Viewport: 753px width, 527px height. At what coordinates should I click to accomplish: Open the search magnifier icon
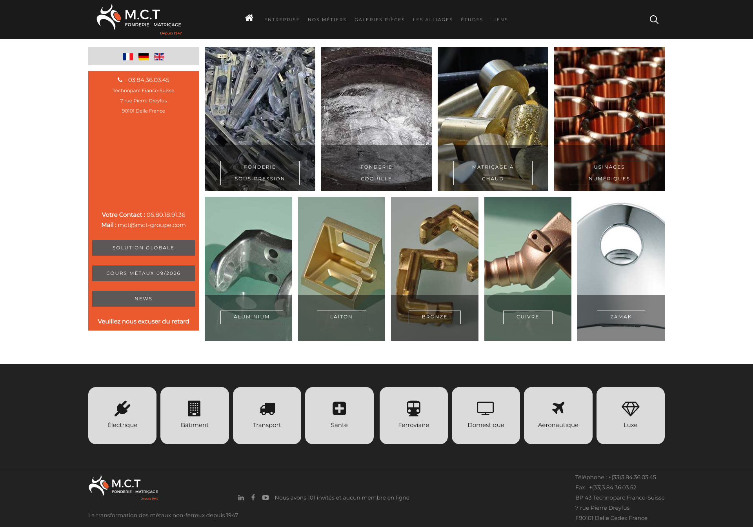click(654, 20)
